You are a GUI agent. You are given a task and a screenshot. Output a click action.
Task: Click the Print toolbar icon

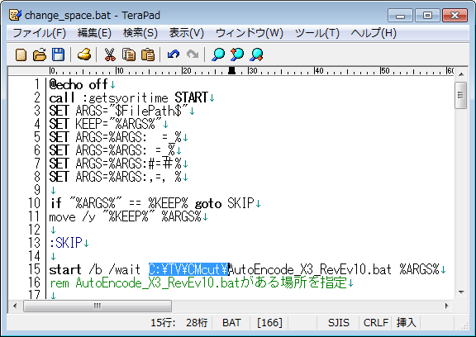point(84,55)
